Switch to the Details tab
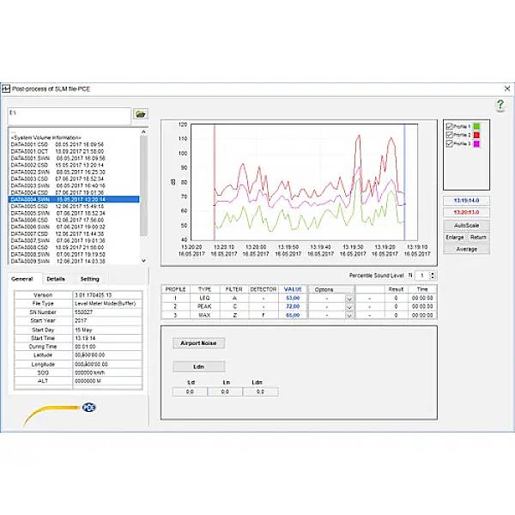515x515 pixels. [56, 279]
